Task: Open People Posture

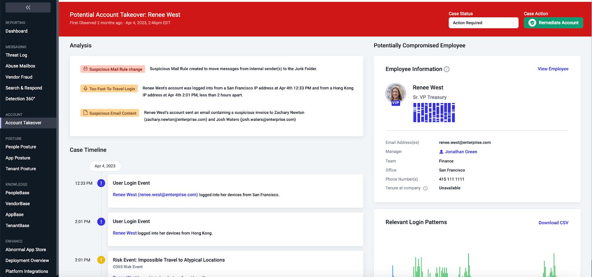Action: point(21,147)
